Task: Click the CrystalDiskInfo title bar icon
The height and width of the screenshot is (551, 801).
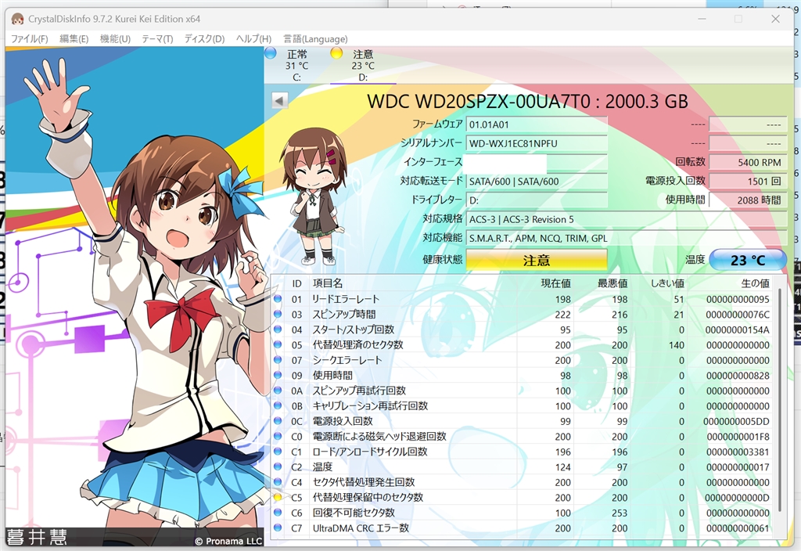Action: tap(17, 19)
